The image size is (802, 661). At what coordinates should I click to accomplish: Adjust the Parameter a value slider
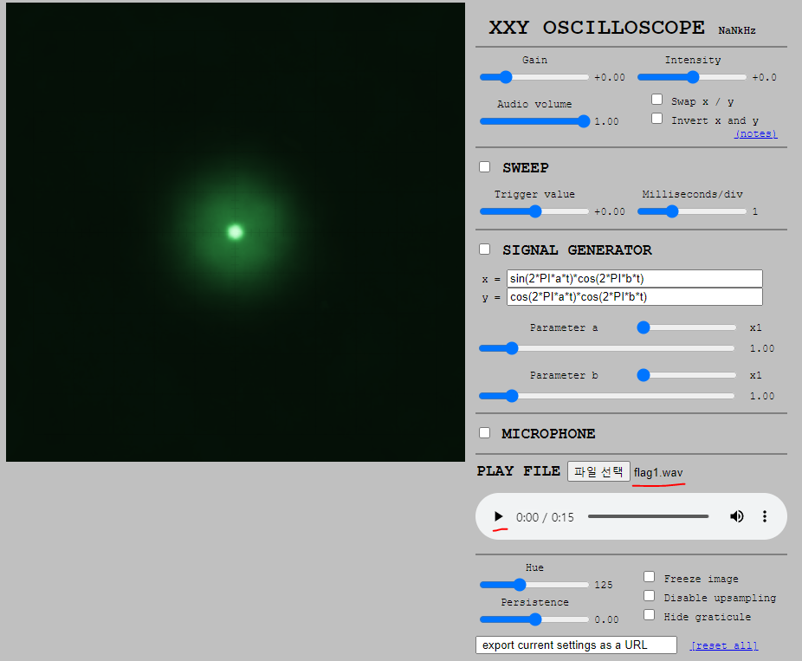(x=606, y=348)
